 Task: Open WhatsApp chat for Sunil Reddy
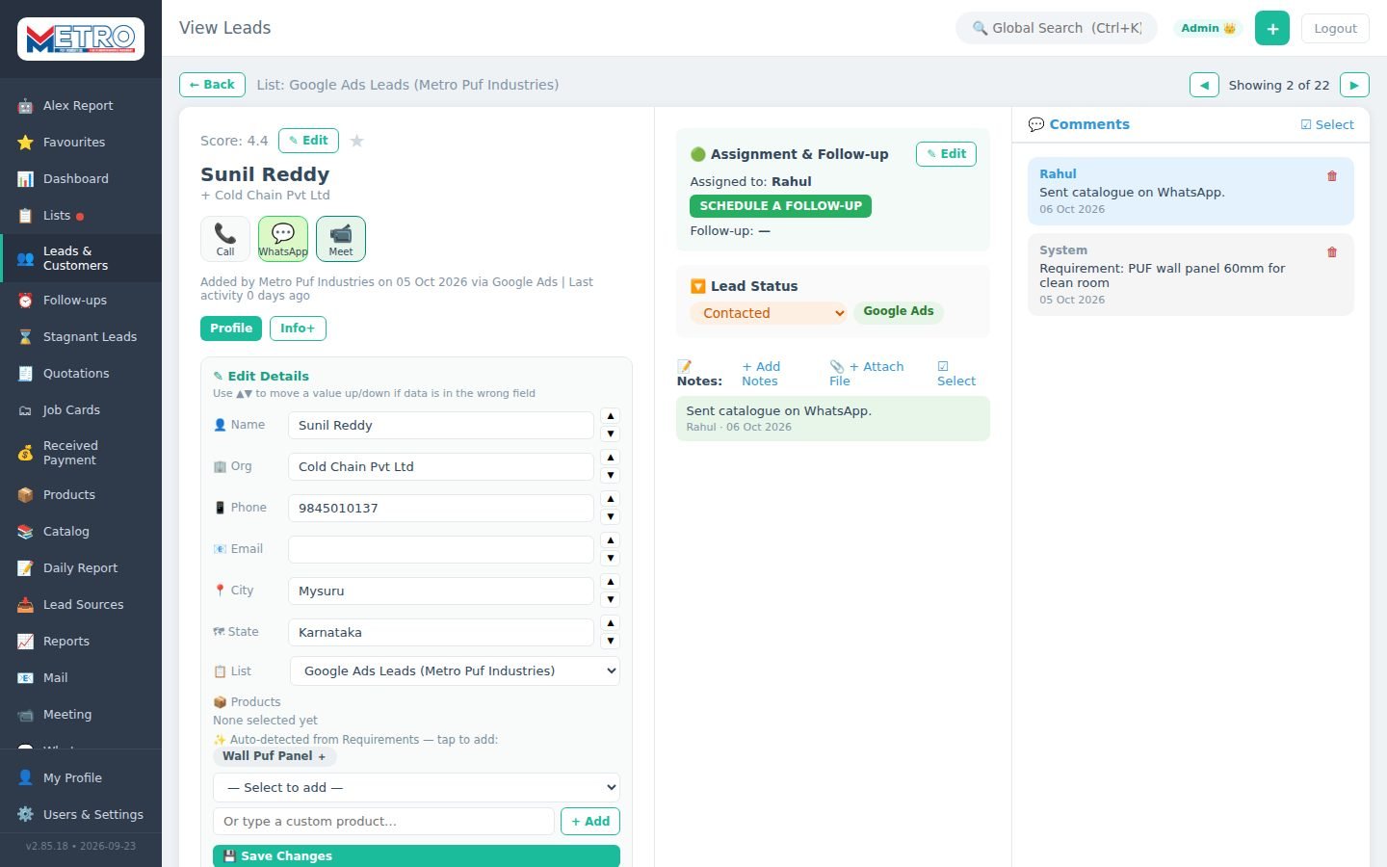pos(283,239)
